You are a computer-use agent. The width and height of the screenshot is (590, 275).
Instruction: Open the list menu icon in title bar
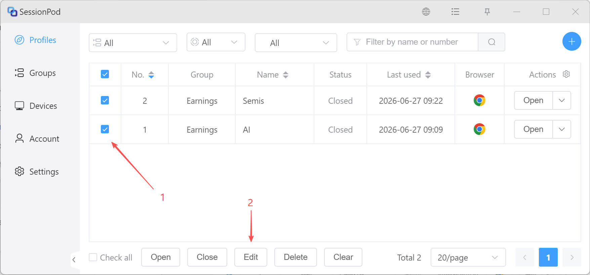(x=455, y=12)
